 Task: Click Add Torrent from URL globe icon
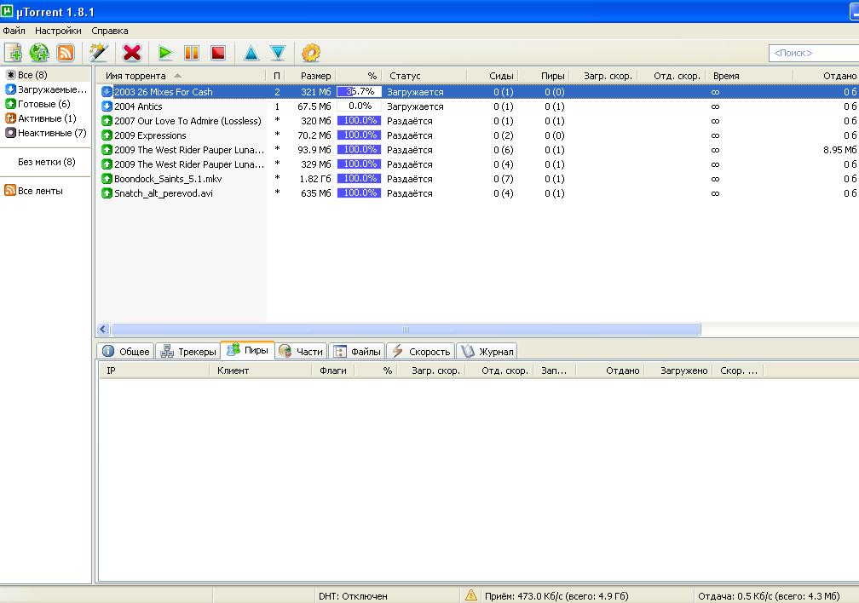[39, 53]
